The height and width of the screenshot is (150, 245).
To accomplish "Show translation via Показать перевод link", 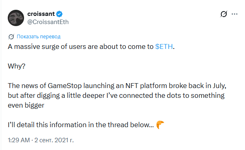I will 39,37.
